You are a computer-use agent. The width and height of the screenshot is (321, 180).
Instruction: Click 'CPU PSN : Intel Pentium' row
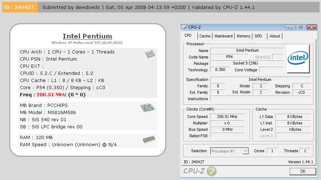coord(49,59)
